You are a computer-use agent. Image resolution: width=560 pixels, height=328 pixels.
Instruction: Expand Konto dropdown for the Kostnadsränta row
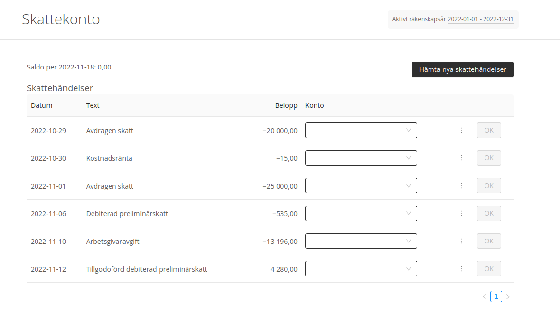coord(361,158)
